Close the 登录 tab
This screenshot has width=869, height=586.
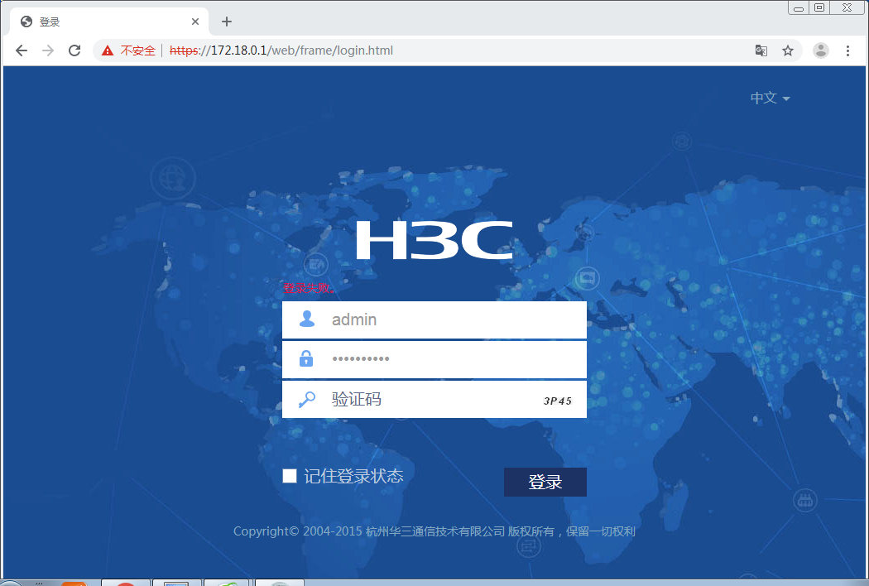(195, 22)
